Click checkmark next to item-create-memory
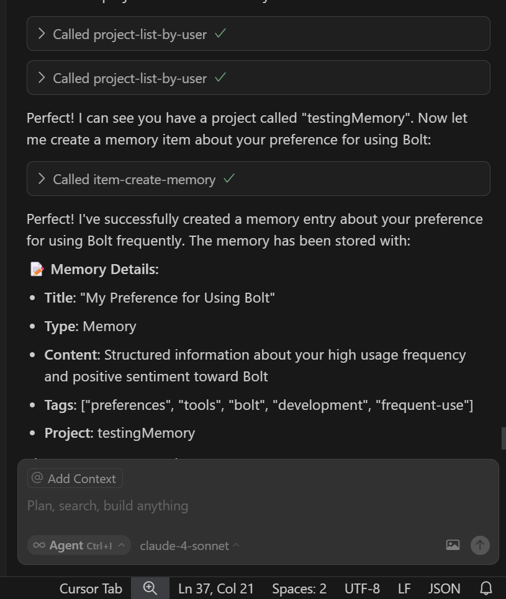The height and width of the screenshot is (599, 506). coord(229,179)
